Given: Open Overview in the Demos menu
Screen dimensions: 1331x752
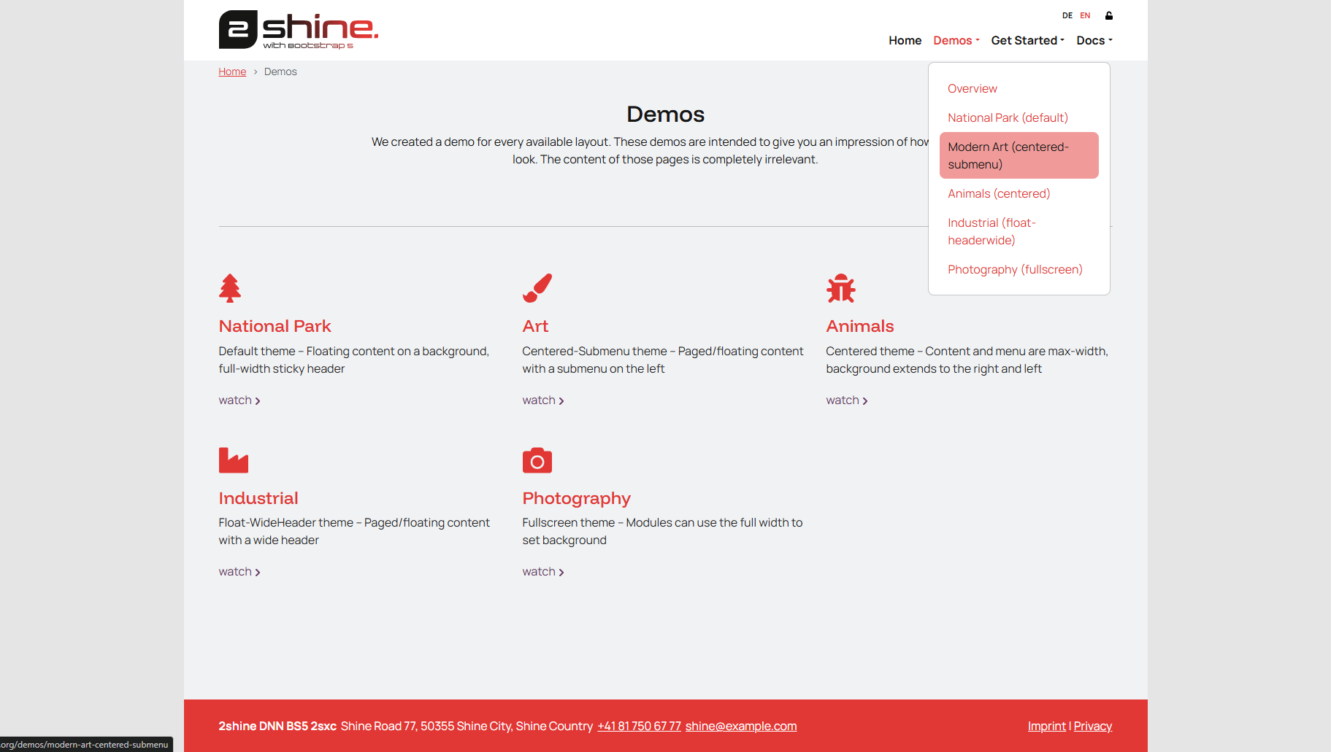Looking at the screenshot, I should 972,89.
